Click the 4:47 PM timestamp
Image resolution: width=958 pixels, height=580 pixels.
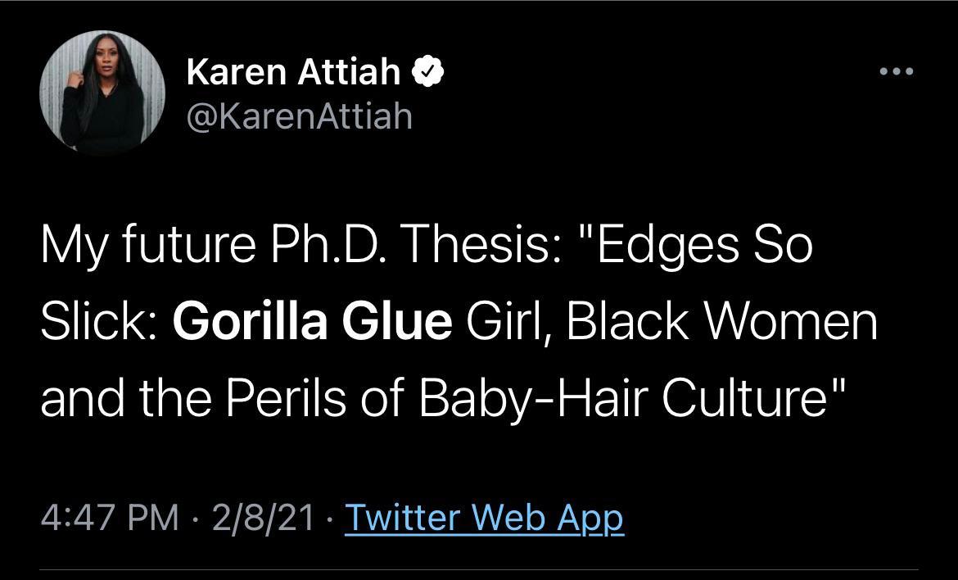(109, 517)
